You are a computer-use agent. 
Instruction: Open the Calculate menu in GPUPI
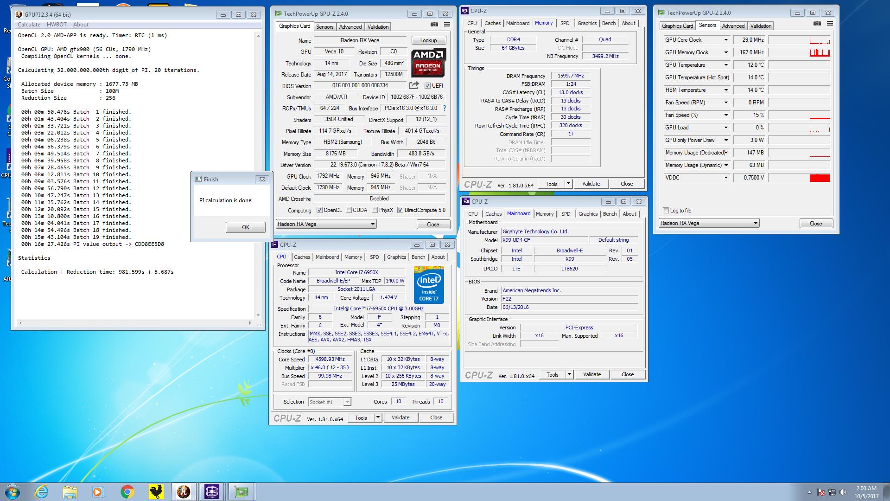(29, 25)
